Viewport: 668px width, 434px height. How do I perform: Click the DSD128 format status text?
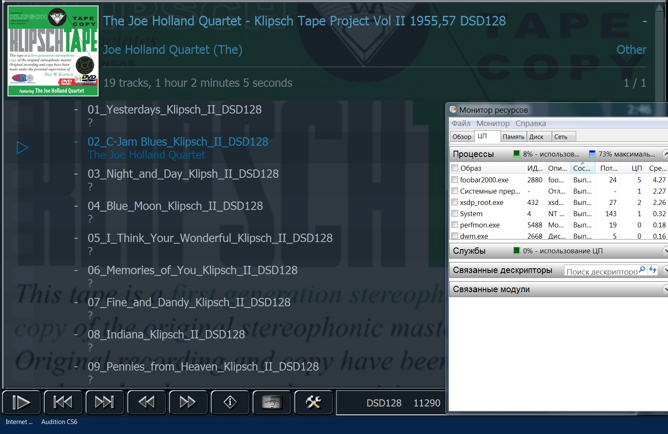pos(384,403)
